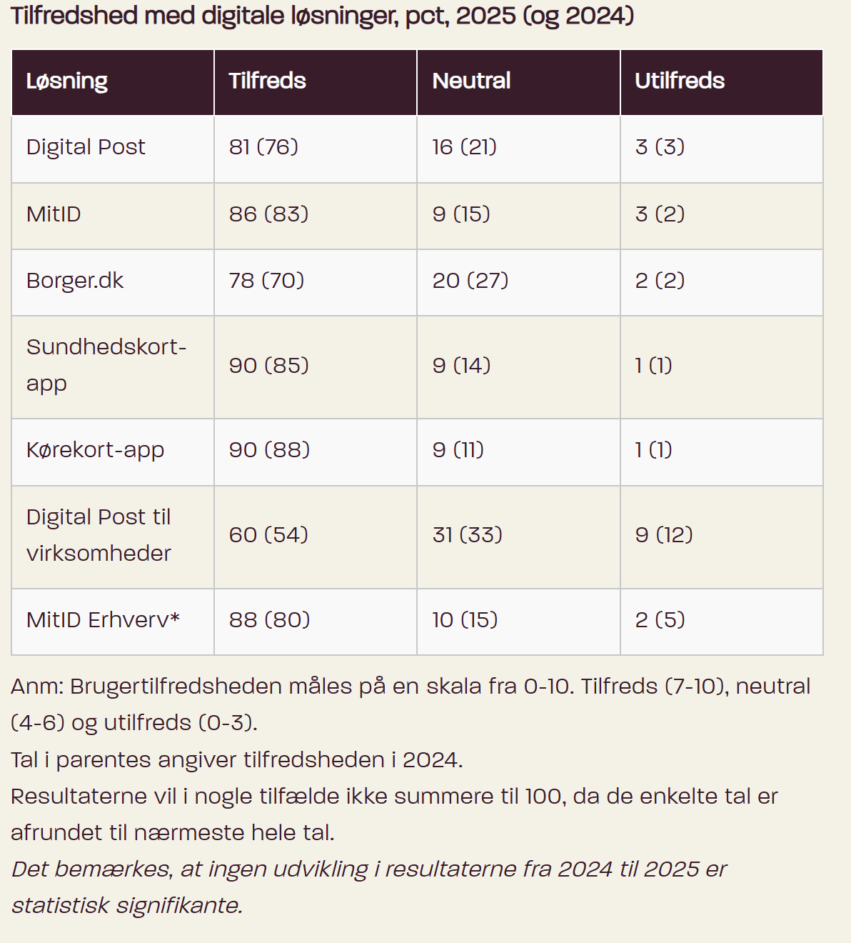Screen dimensions: 851x943
Task: Select the 86 (83) cell for MitID
Action: tap(268, 214)
